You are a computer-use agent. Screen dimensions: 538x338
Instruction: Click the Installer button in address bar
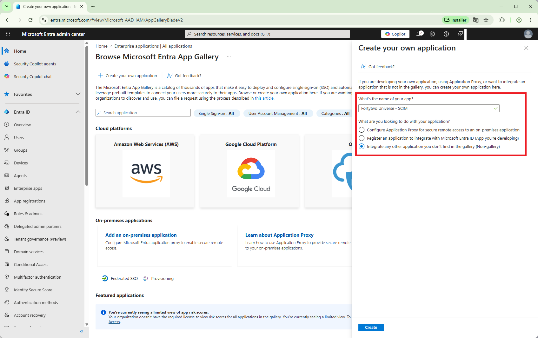(455, 20)
